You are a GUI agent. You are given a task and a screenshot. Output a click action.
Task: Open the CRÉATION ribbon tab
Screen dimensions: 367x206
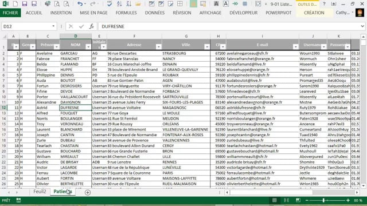pyautogui.click(x=314, y=13)
